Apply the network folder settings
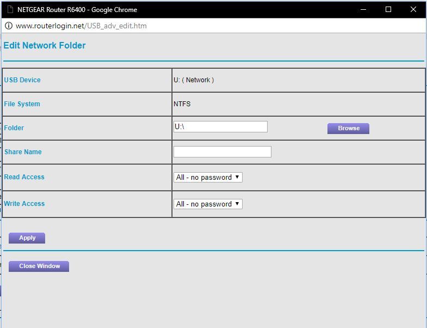The height and width of the screenshot is (328, 427). pos(27,238)
